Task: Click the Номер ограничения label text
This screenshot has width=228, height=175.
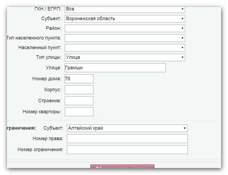Action: point(40,150)
